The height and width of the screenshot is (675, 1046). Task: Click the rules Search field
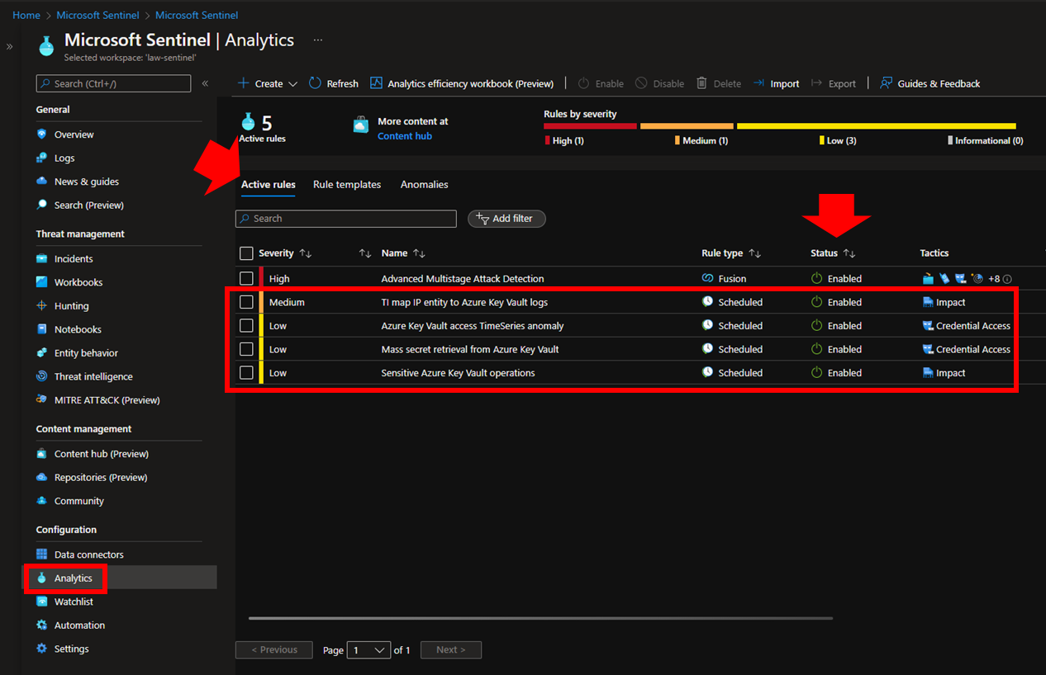346,219
